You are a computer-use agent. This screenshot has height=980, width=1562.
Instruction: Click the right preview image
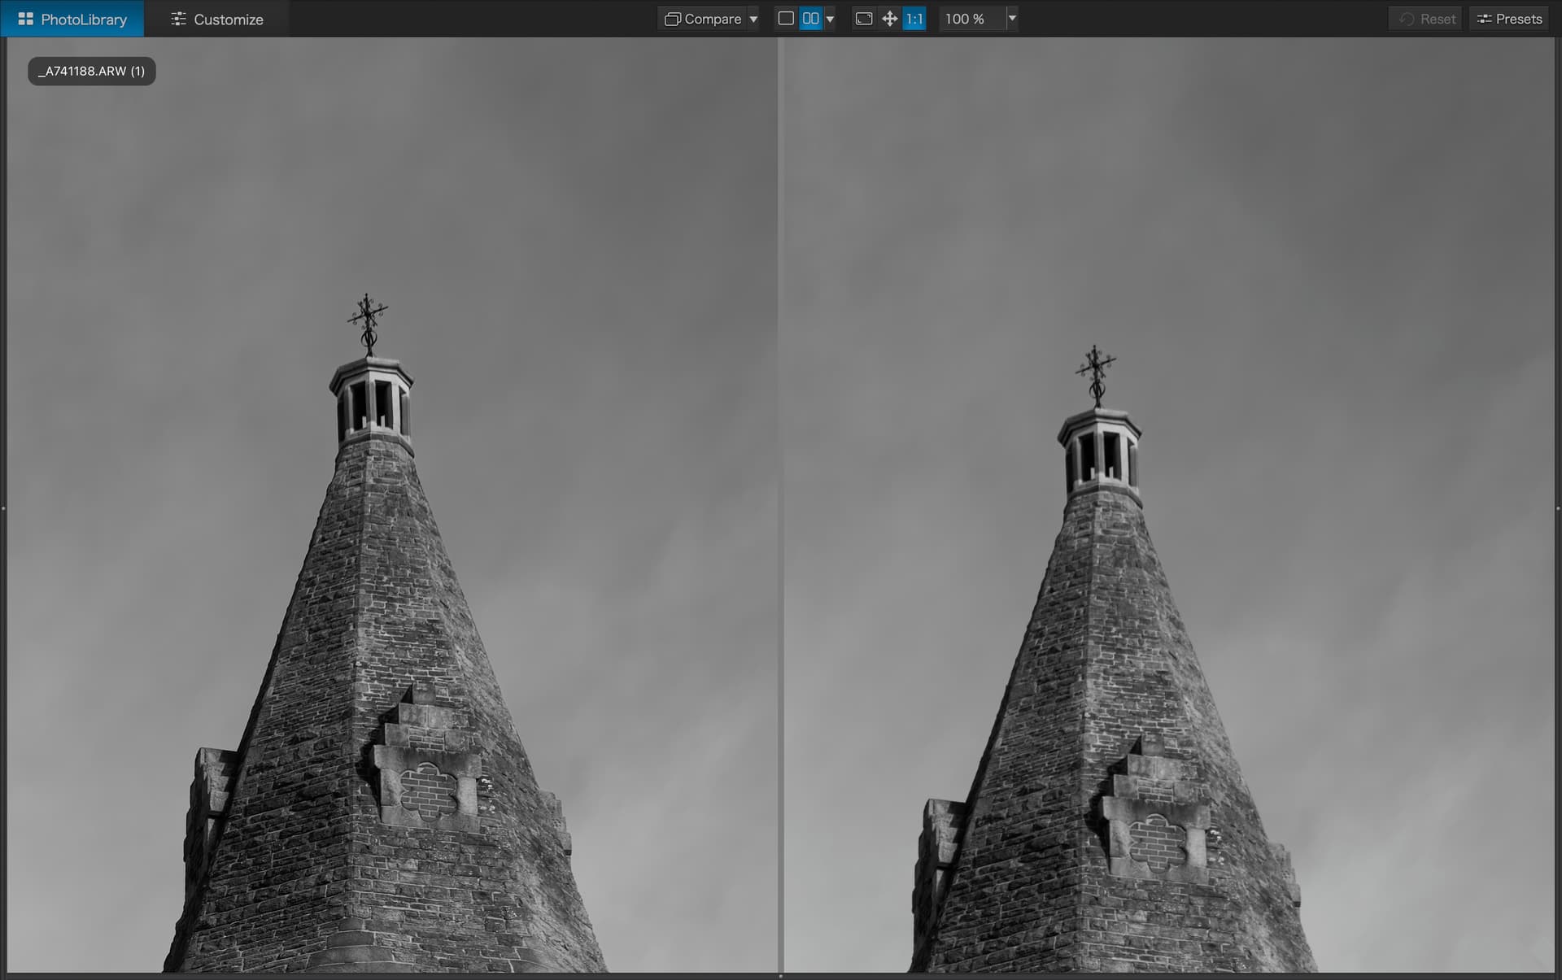1168,504
